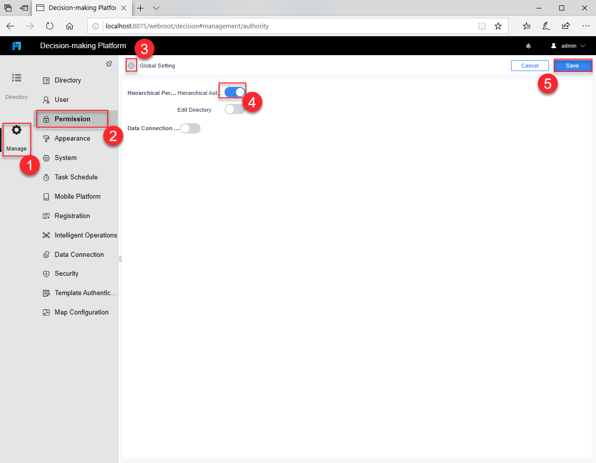The width and height of the screenshot is (596, 463).
Task: Select the Directory icon in the left sidebar
Action: pos(16,78)
